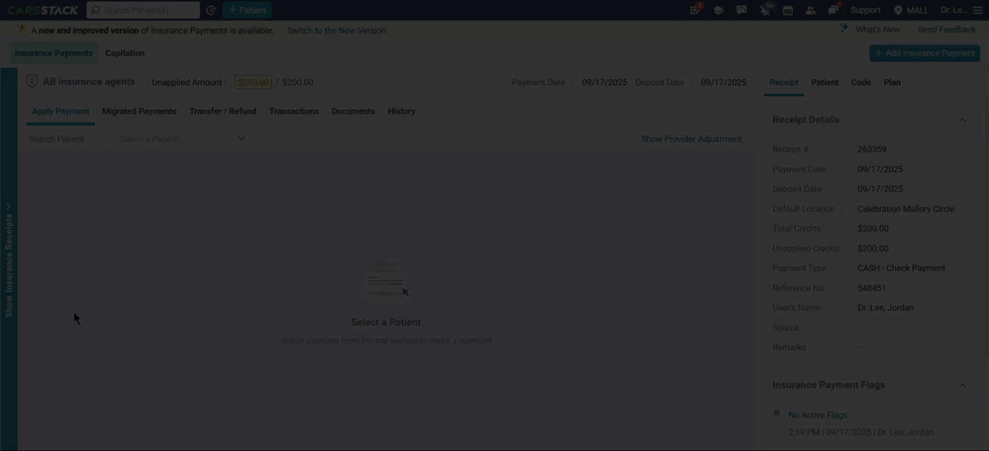Click the Dr. Lee, Jordan user's name value
Viewport: 989px width, 451px height.
885,308
